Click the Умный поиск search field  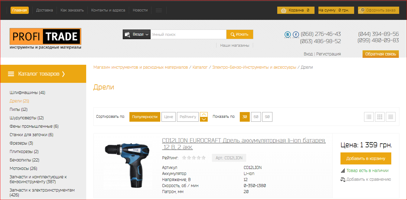[x=188, y=34]
